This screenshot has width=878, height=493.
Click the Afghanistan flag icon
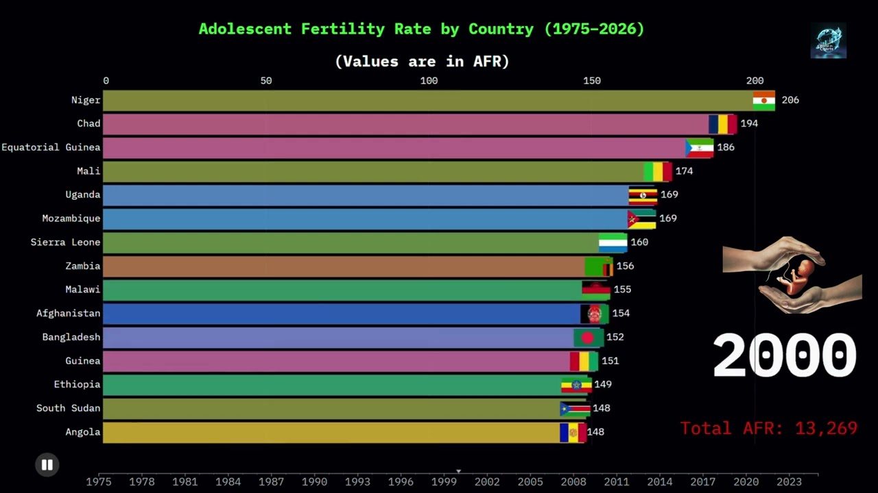595,314
